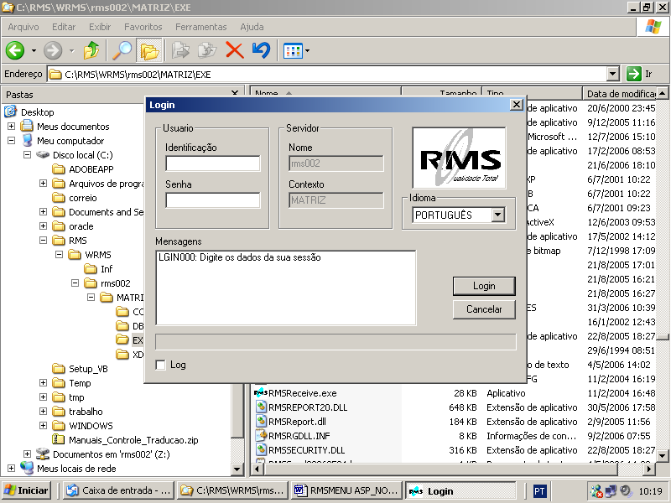Expand the WINDOWS folder tree node
Screen dimensions: 671x503
(x=43, y=426)
